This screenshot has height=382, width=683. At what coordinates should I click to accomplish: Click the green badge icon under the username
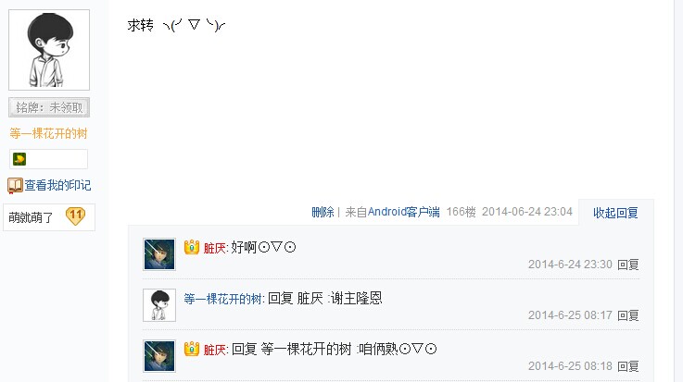19,159
